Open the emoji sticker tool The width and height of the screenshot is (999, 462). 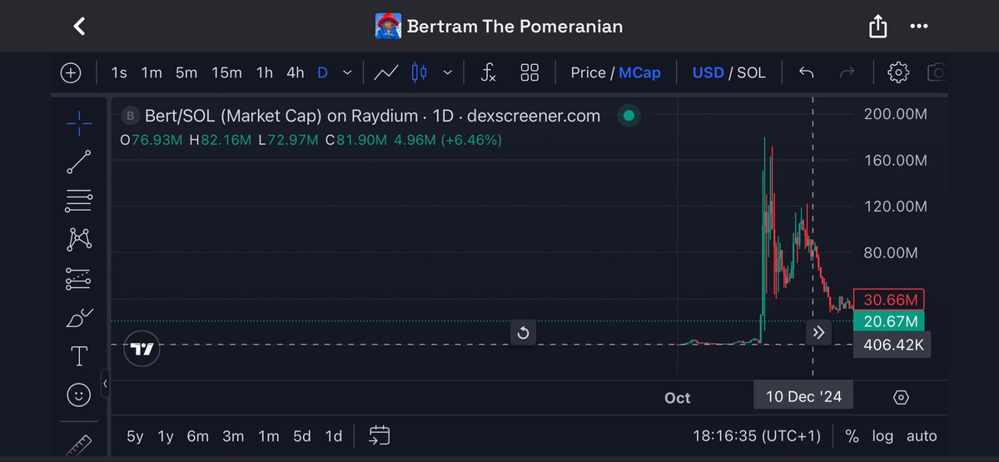[78, 395]
